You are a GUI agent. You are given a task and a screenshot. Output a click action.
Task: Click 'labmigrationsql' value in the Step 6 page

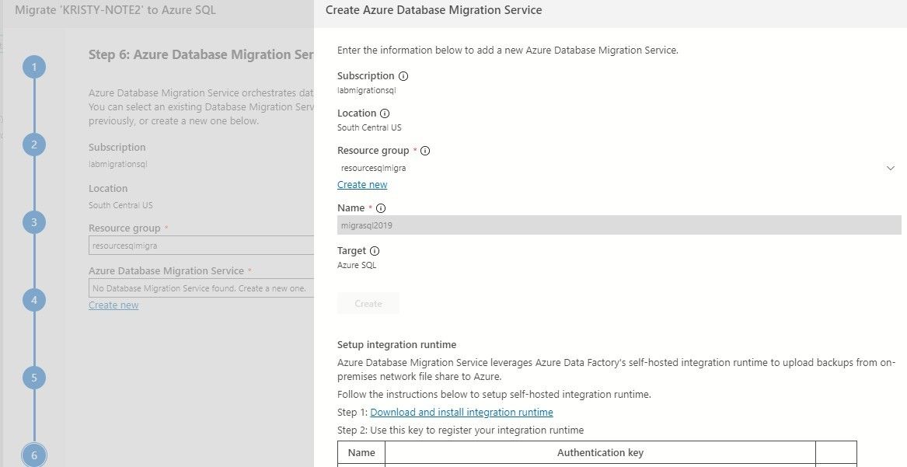[x=118, y=164]
